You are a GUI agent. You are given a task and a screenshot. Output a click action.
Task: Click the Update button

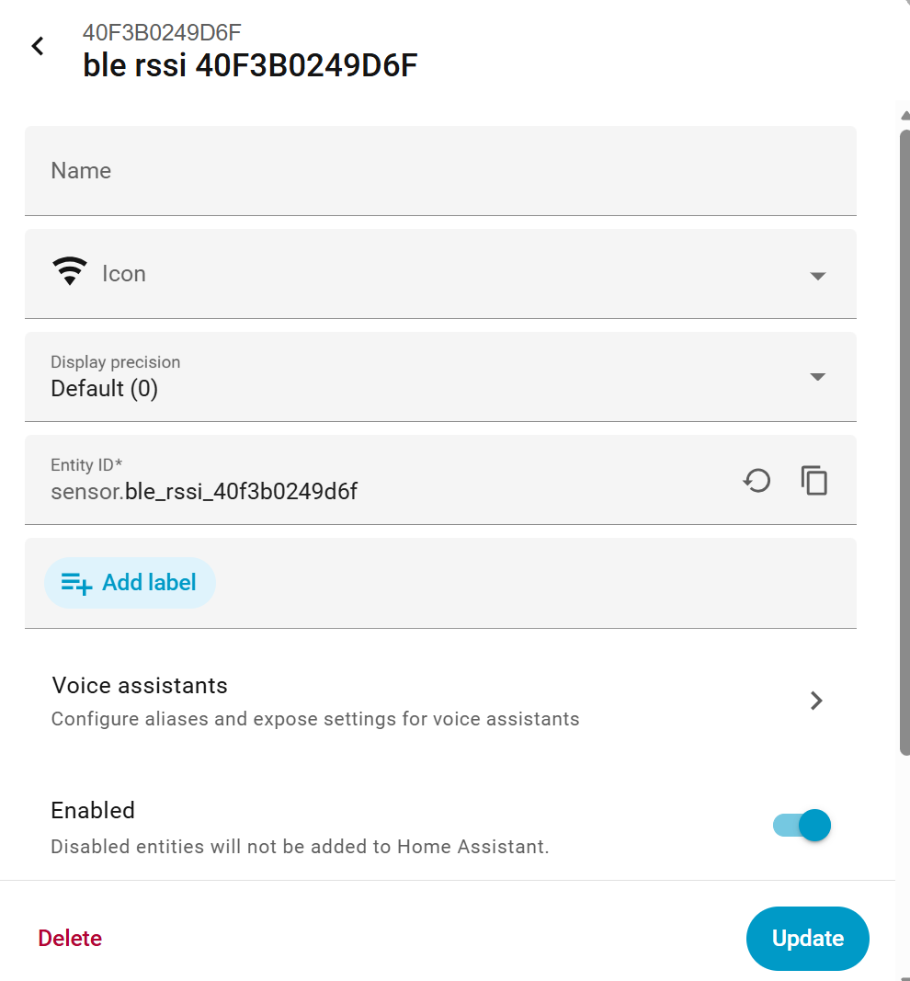(807, 938)
